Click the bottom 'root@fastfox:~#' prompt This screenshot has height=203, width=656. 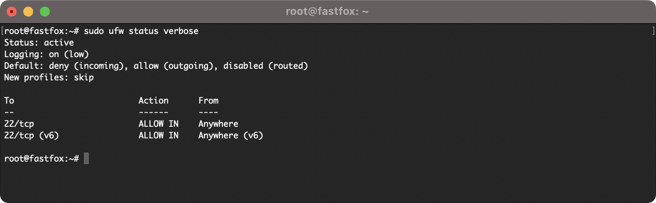click(42, 159)
